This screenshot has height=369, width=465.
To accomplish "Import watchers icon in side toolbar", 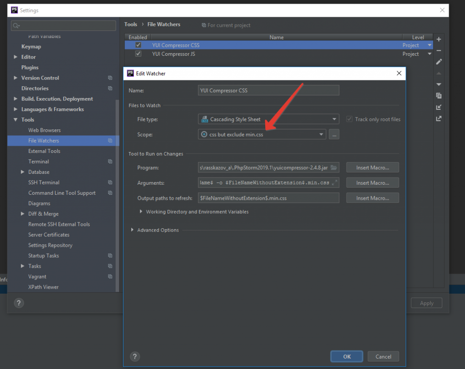I will pyautogui.click(x=439, y=107).
